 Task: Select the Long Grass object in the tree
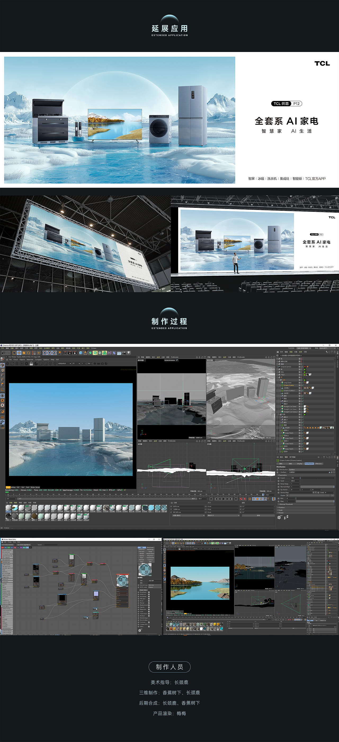(288, 383)
